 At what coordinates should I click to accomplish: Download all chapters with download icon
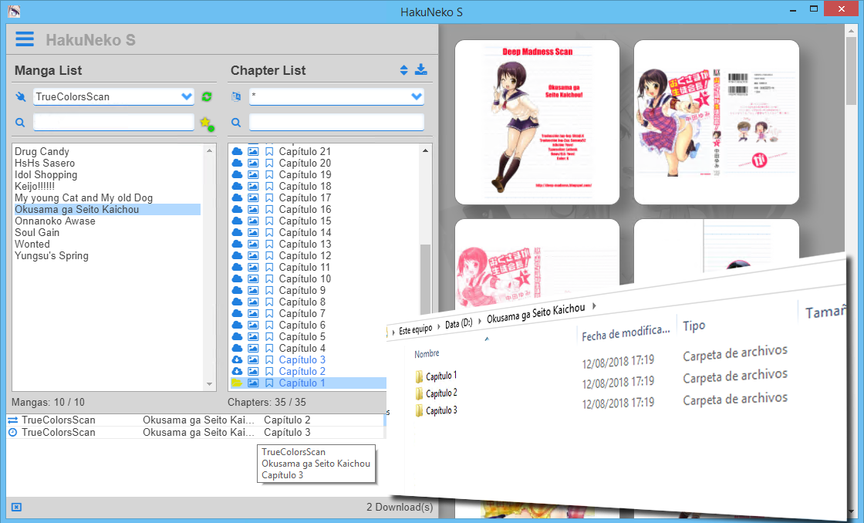[421, 69]
